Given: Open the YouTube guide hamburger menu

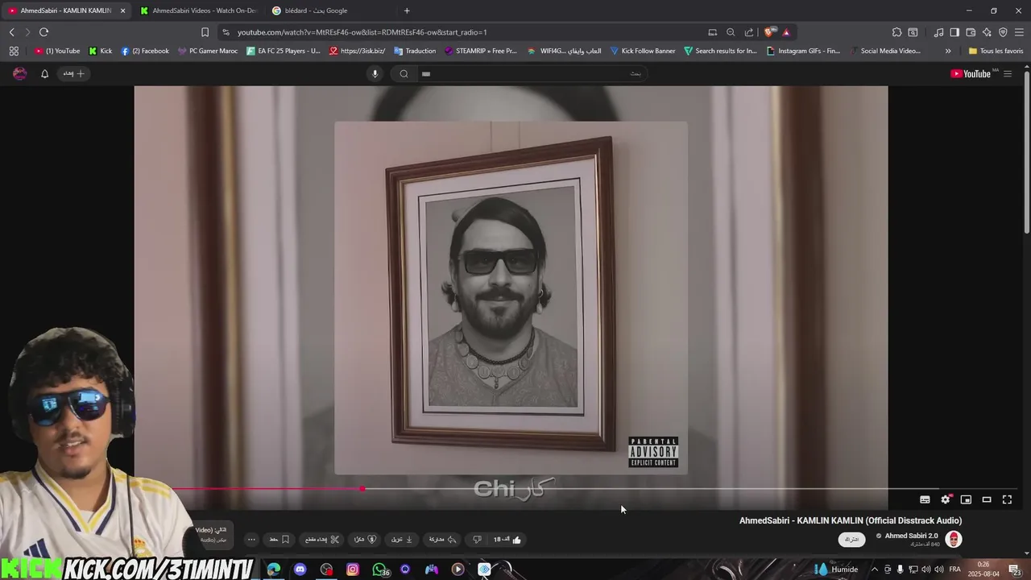Looking at the screenshot, I should coord(1007,73).
